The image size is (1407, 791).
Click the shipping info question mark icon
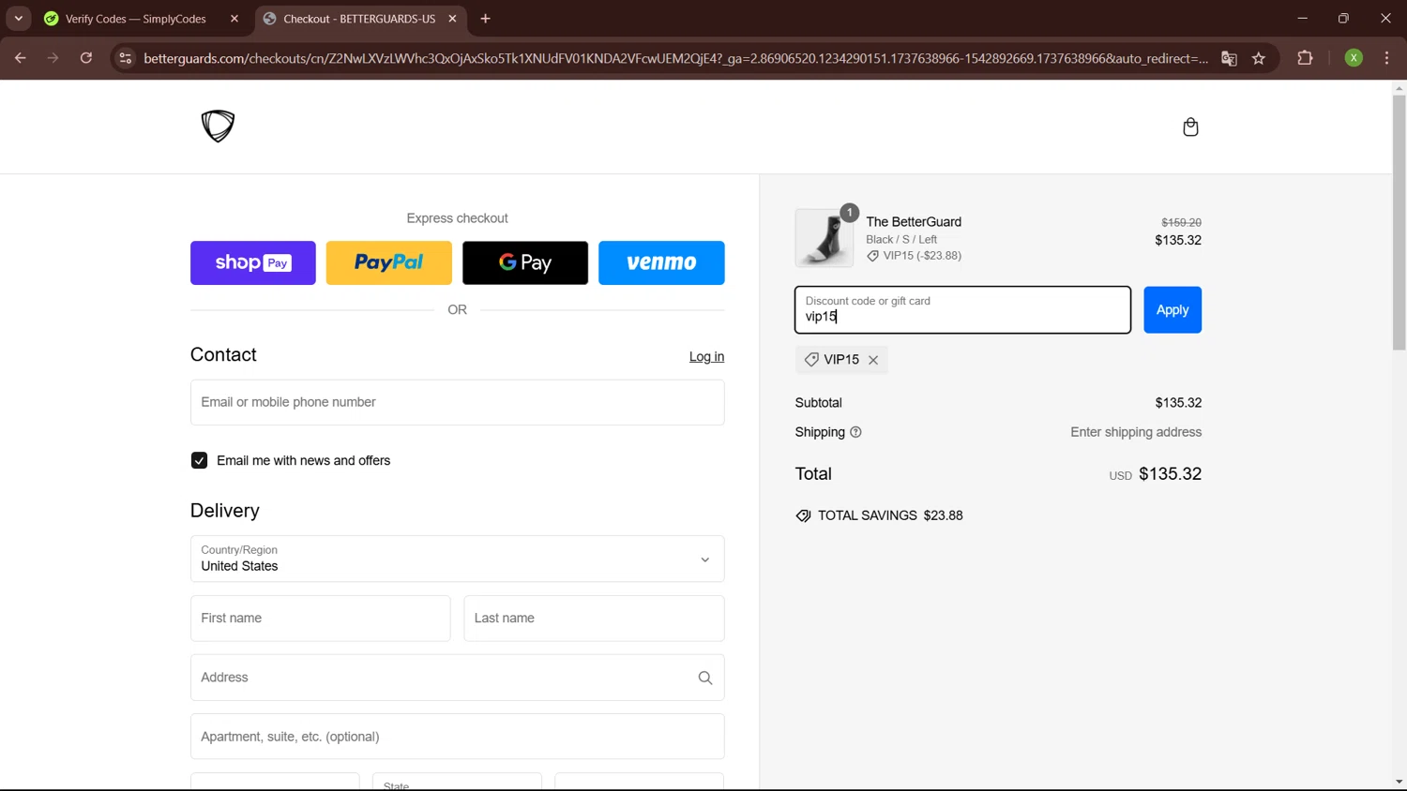855,432
